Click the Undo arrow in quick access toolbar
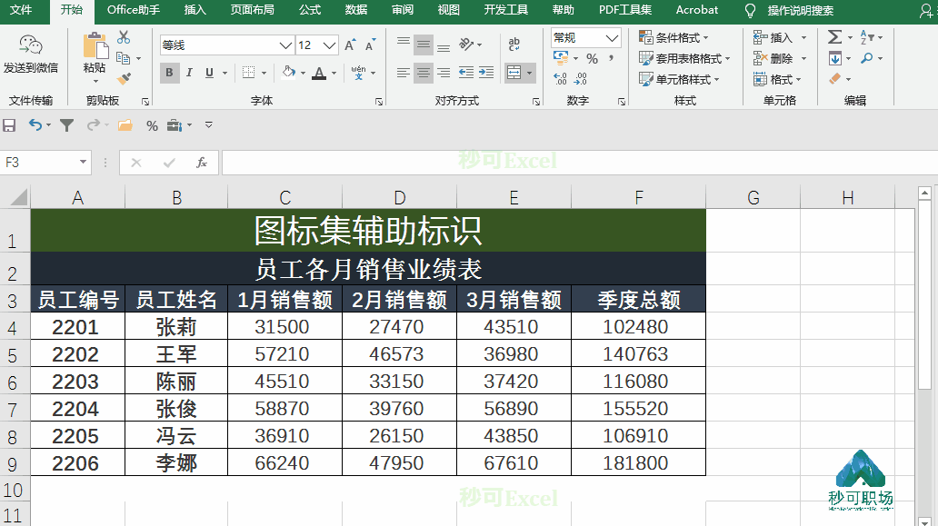 [x=35, y=125]
